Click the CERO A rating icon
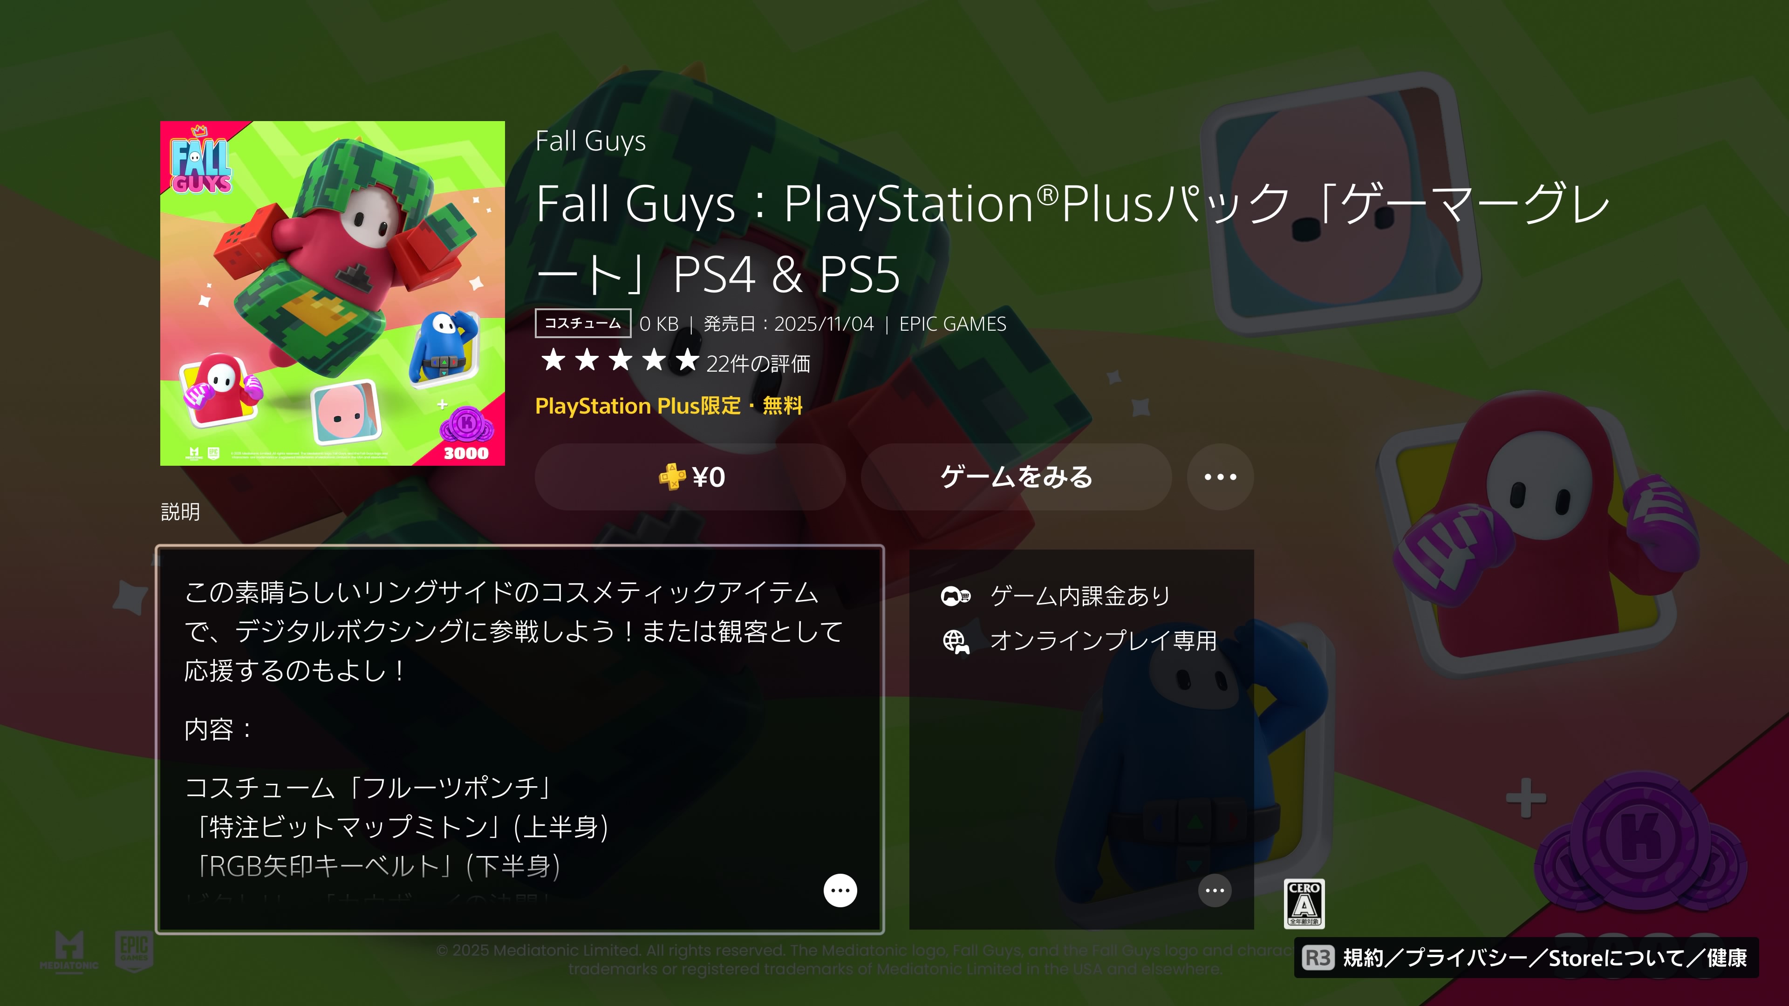The width and height of the screenshot is (1789, 1006). coord(1304,903)
